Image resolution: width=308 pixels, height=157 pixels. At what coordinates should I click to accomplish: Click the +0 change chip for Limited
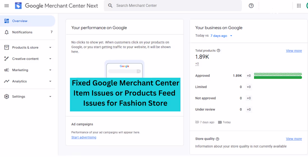[249, 87]
